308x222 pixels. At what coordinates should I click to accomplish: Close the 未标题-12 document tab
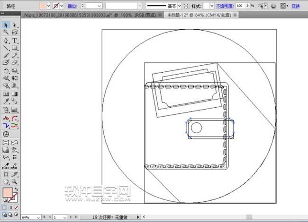coord(235,15)
